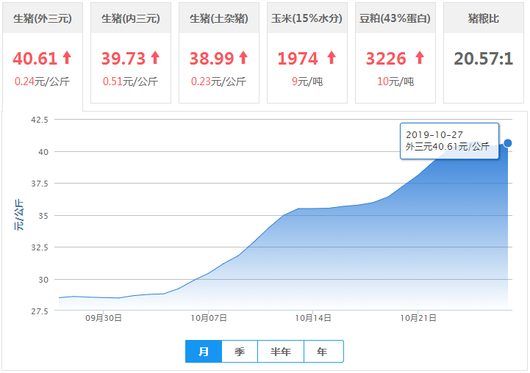Click red up arrow beside 1974
The height and width of the screenshot is (373, 530).
click(331, 57)
